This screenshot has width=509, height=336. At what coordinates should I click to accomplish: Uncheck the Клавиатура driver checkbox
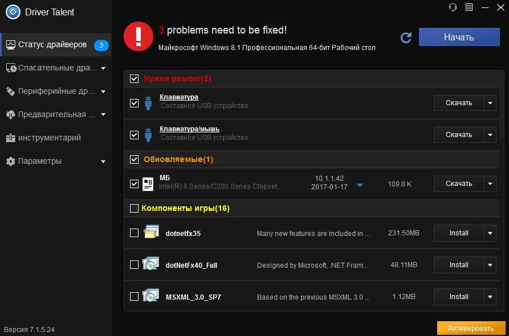click(134, 103)
